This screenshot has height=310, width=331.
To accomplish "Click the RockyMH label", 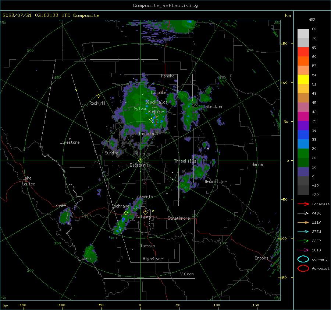I will coord(97,103).
